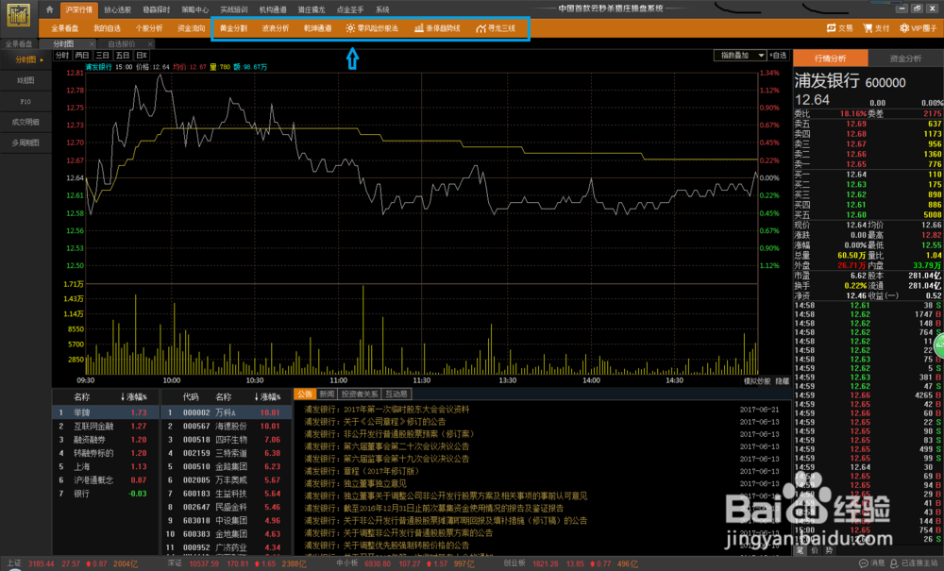Click 隐藏 button below chart
The height and width of the screenshot is (571, 944).
(782, 381)
